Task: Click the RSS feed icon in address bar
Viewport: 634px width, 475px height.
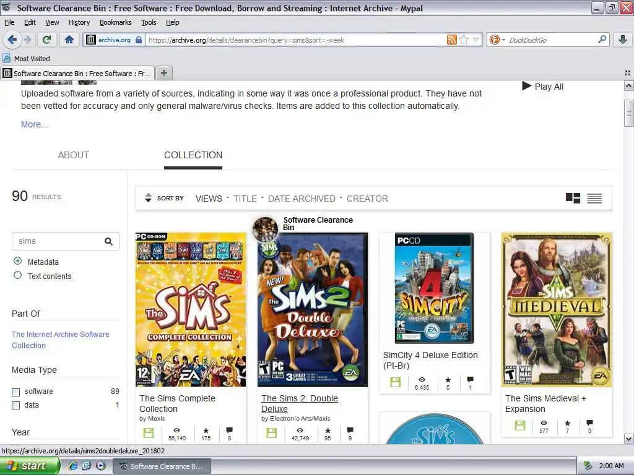Action: point(451,40)
